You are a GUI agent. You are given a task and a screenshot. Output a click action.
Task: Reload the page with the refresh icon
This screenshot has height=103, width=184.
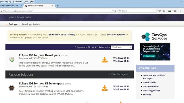pyautogui.click(x=115, y=11)
